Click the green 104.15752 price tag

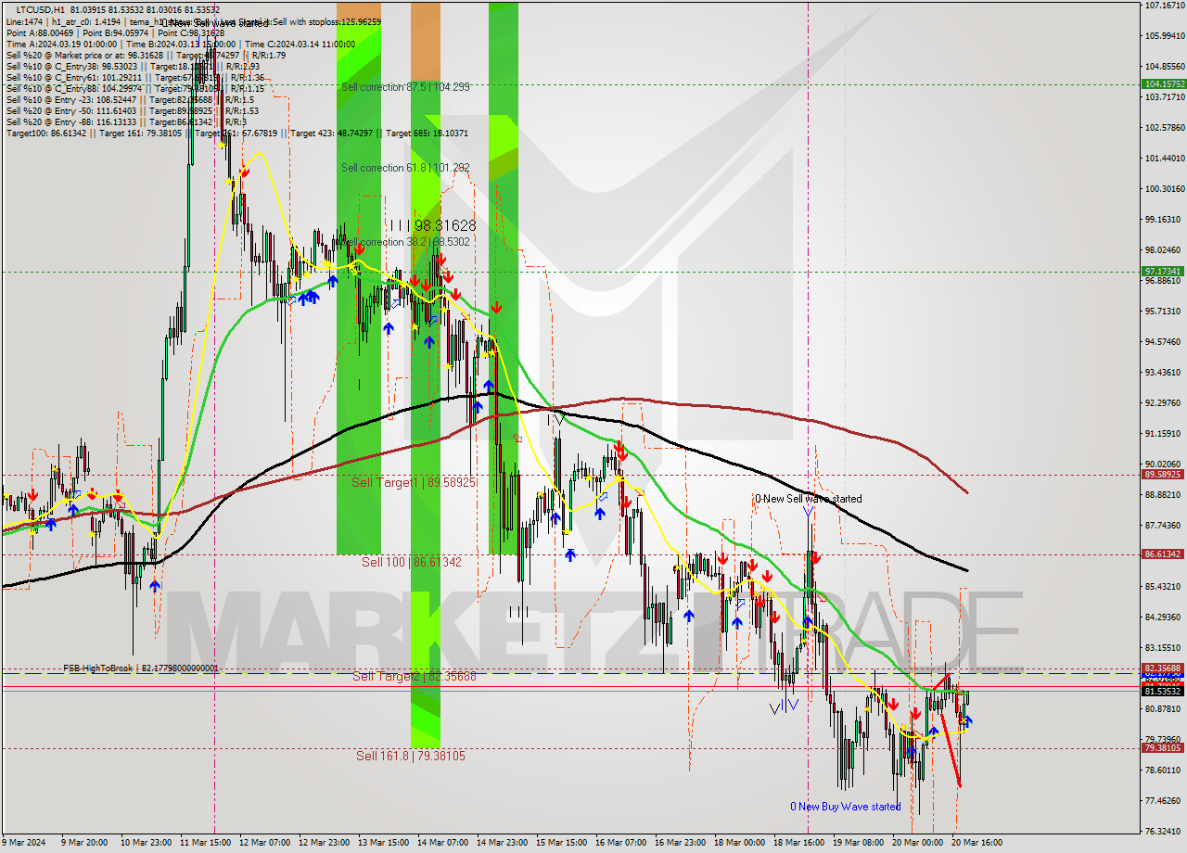[x=1162, y=84]
